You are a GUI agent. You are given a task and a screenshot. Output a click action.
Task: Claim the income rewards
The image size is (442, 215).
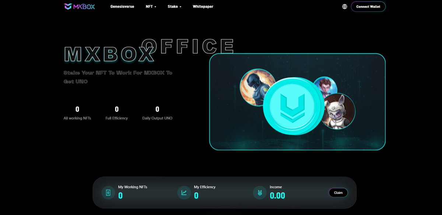[338, 193]
